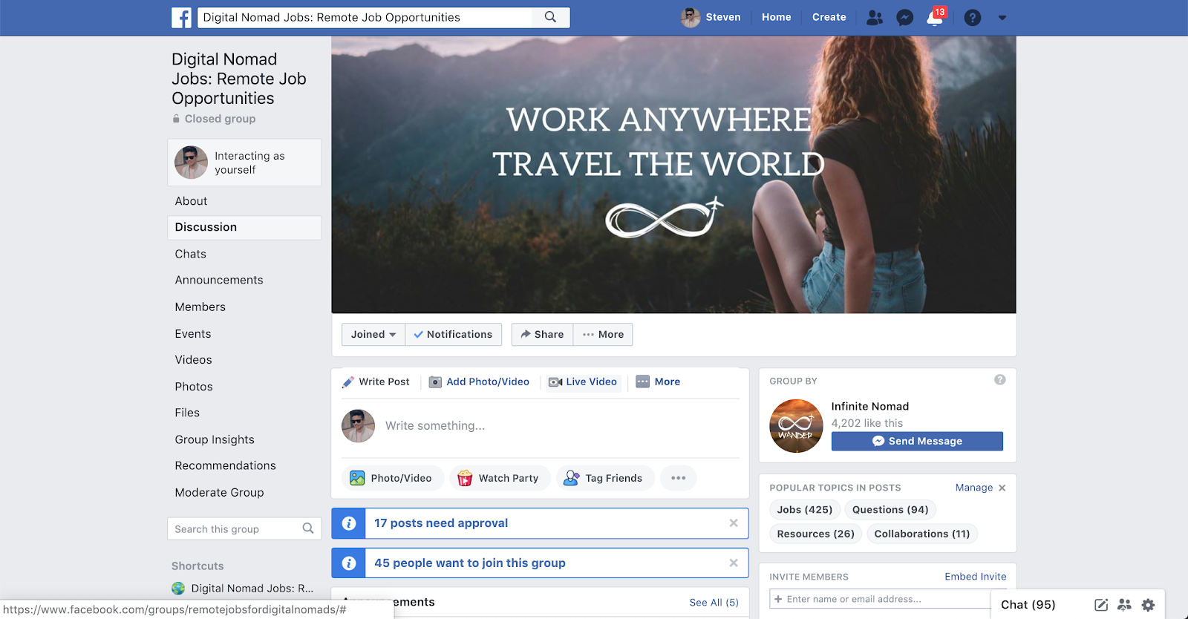Click the Share button
Image resolution: width=1188 pixels, height=619 pixels.
(542, 334)
